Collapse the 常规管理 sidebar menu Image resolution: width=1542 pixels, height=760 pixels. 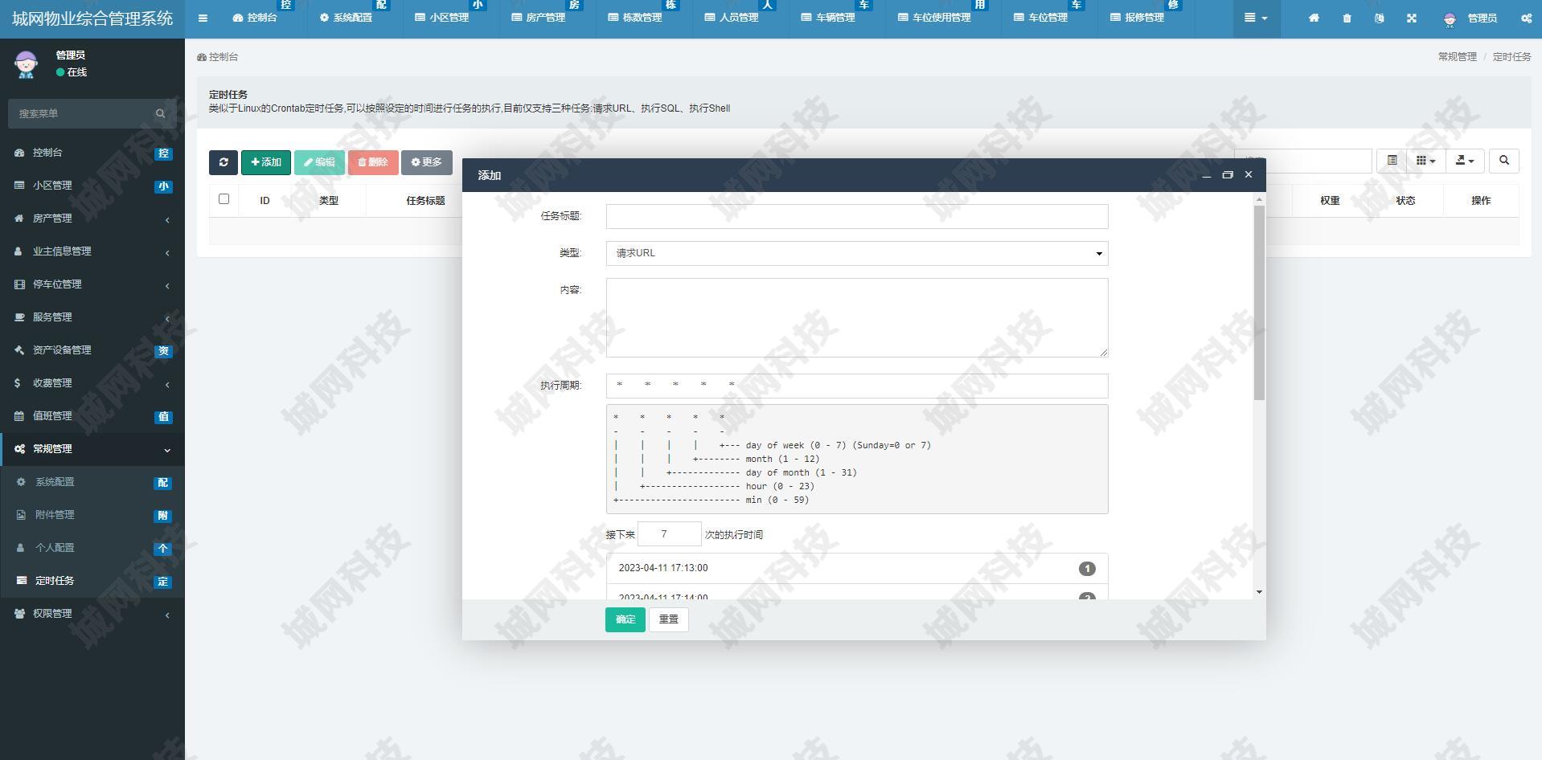pos(92,449)
